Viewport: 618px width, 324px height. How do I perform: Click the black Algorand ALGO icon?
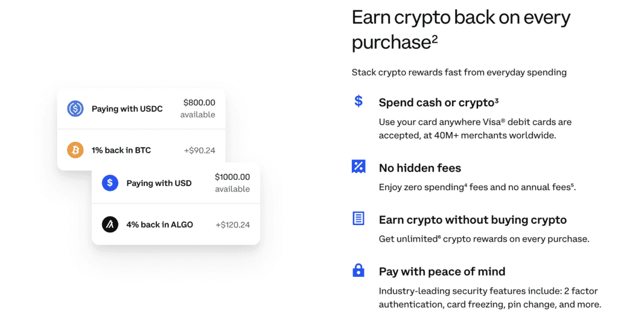[110, 224]
